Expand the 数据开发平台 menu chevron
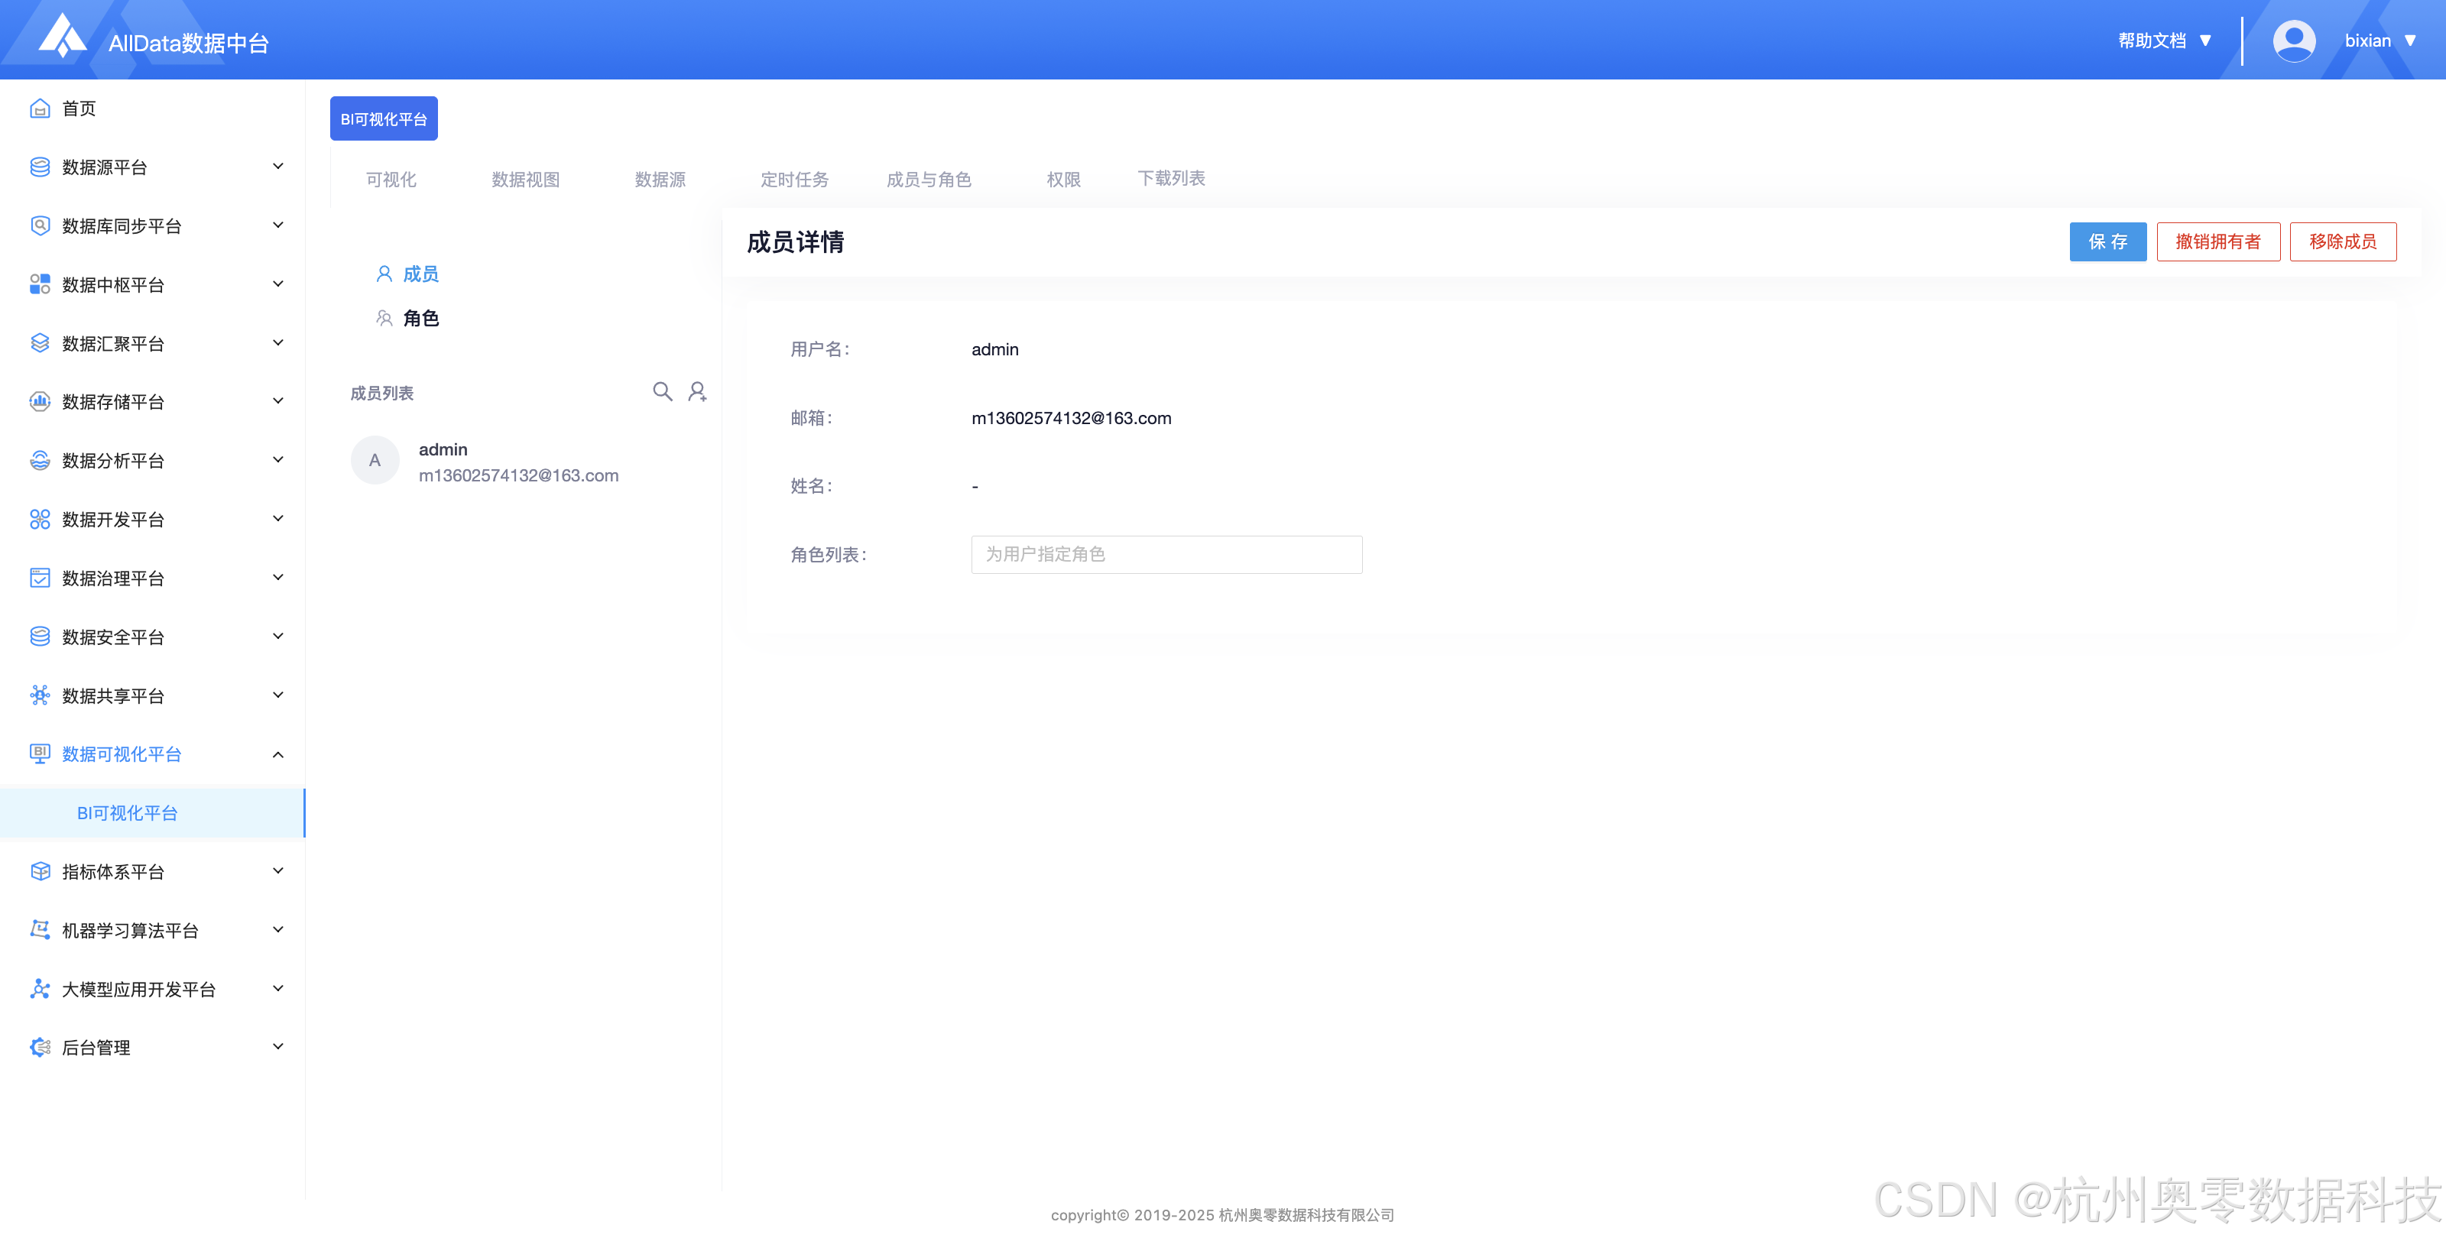Image resolution: width=2446 pixels, height=1241 pixels. (x=278, y=518)
